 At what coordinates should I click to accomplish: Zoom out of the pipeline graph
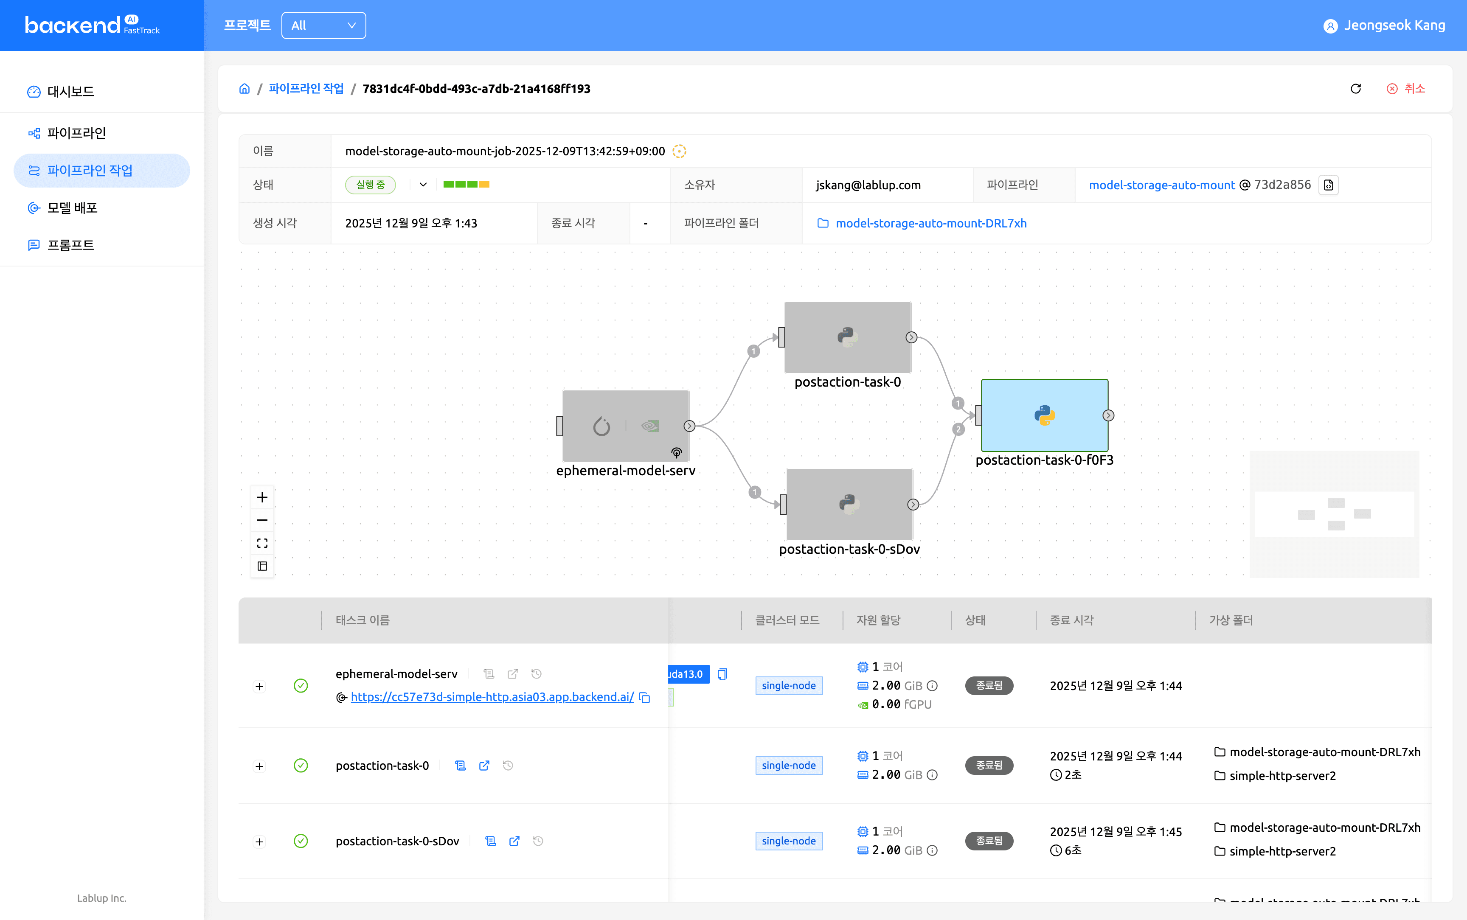click(262, 520)
